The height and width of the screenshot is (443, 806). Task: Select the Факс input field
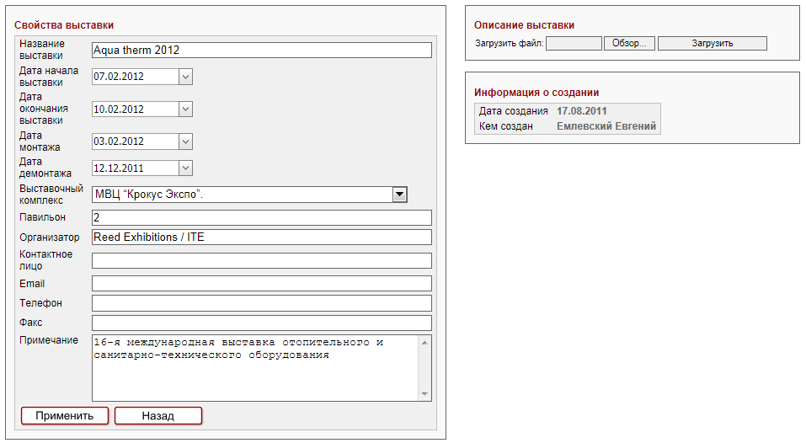pos(261,323)
